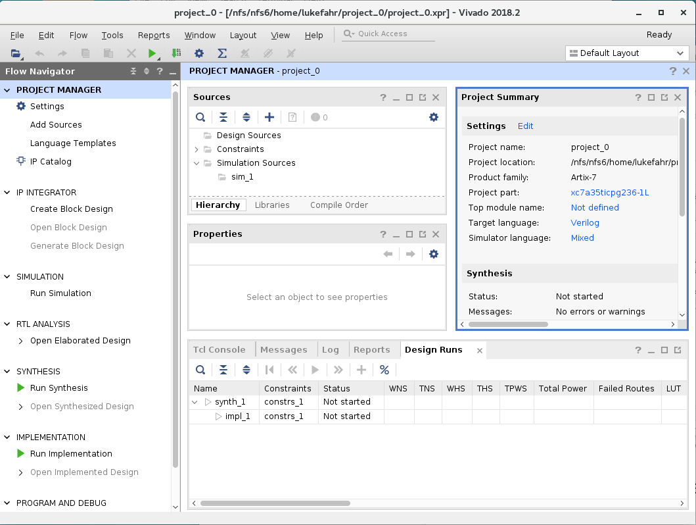Click the Generate Bitstream toolbar icon
Viewport: 696px width, 525px height.
(175, 53)
